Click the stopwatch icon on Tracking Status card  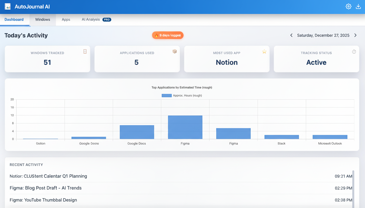[354, 51]
